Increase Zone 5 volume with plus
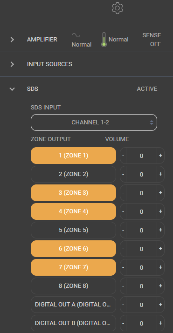The image size is (173, 333). click(160, 230)
